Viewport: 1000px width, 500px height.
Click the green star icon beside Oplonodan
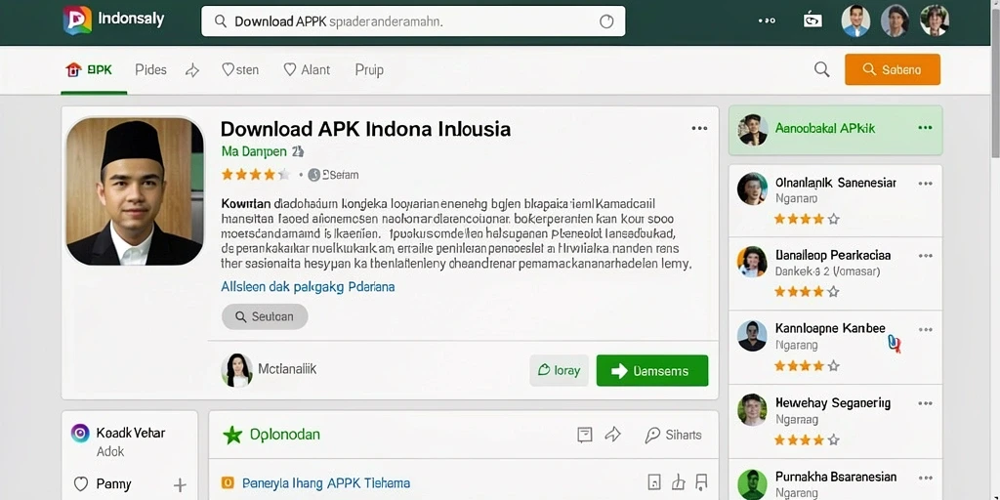click(232, 435)
